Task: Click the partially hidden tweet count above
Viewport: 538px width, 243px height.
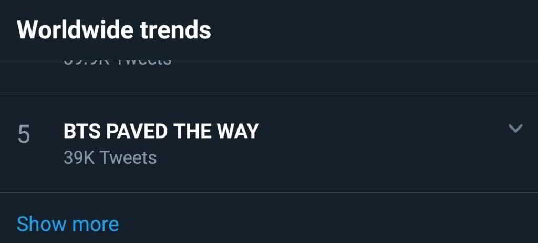Action: tap(117, 62)
